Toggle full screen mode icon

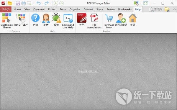(x=146, y=3)
